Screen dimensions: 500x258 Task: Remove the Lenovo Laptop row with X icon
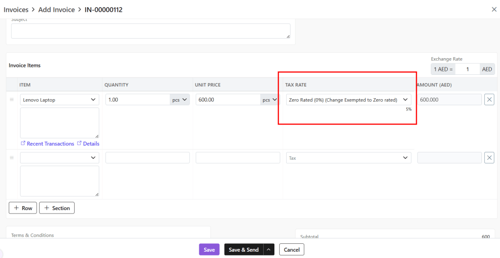(x=489, y=100)
